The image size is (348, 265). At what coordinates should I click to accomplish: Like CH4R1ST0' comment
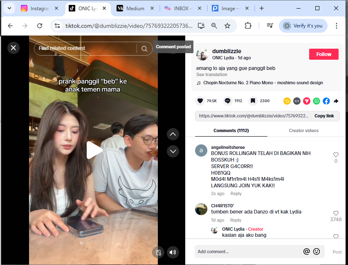tap(336, 213)
